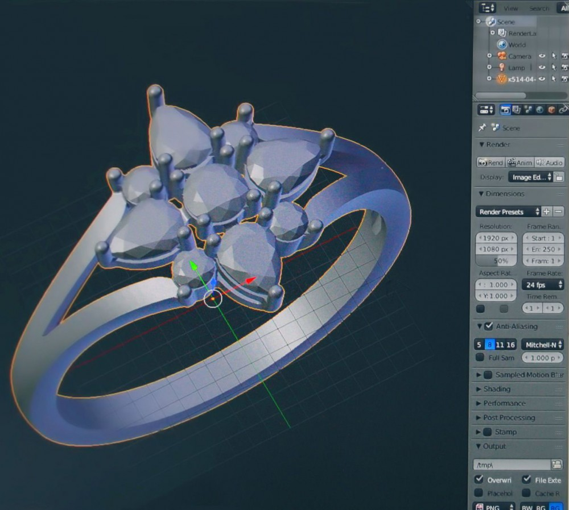Uncheck File Extensions checkbox
This screenshot has height=510, width=569.
pyautogui.click(x=526, y=479)
